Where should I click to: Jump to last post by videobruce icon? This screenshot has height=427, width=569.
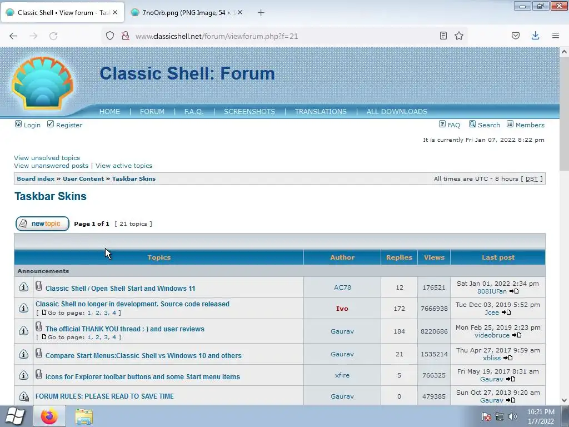click(x=517, y=335)
